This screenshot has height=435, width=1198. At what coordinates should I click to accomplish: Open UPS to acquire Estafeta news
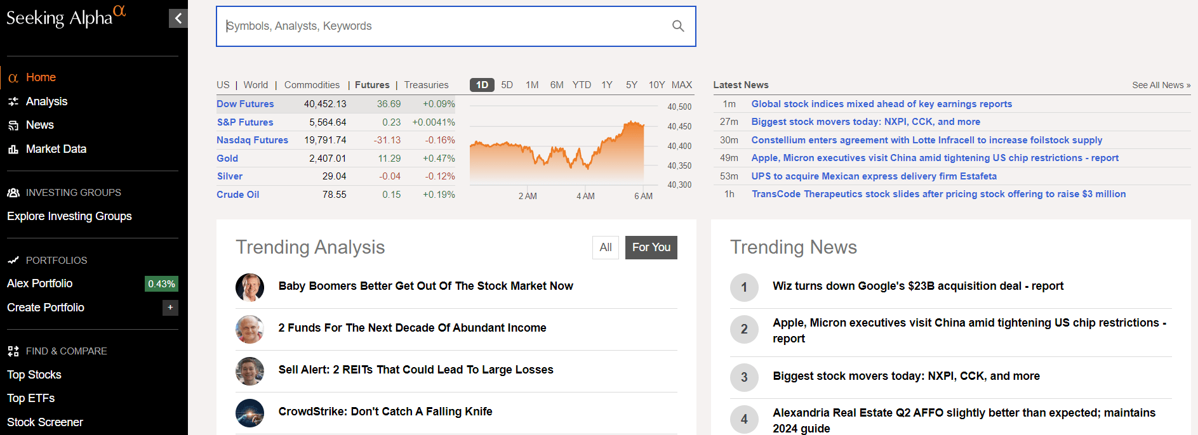(x=874, y=176)
